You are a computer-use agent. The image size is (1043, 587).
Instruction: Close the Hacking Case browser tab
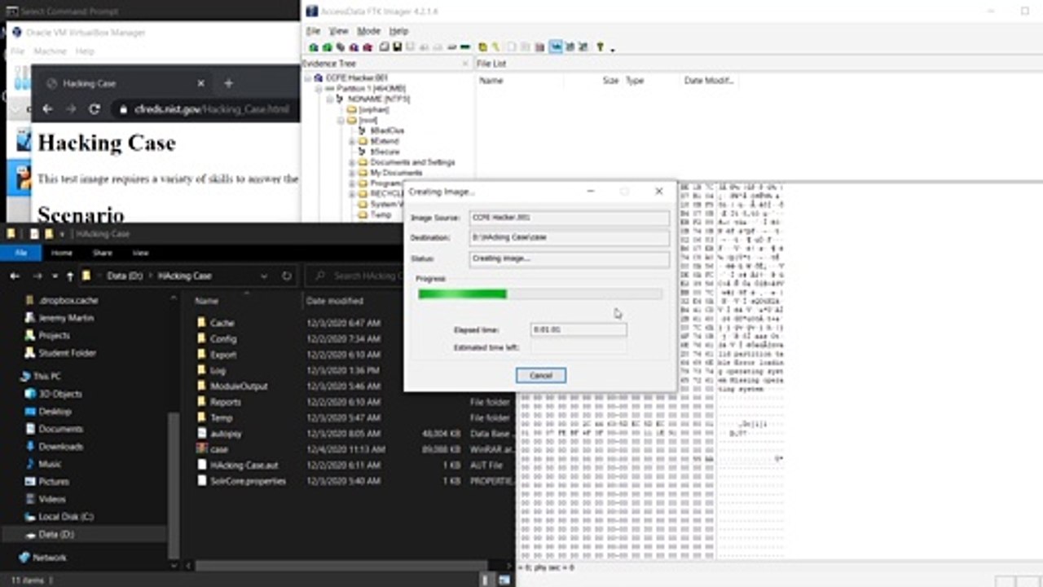(200, 83)
